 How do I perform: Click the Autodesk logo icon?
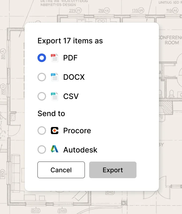pos(55,149)
